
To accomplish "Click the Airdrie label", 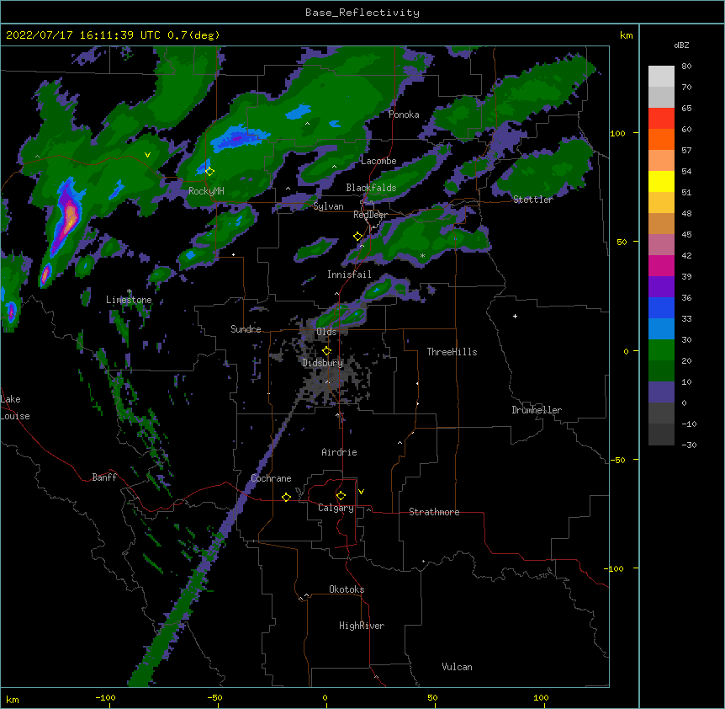I will click(x=339, y=452).
